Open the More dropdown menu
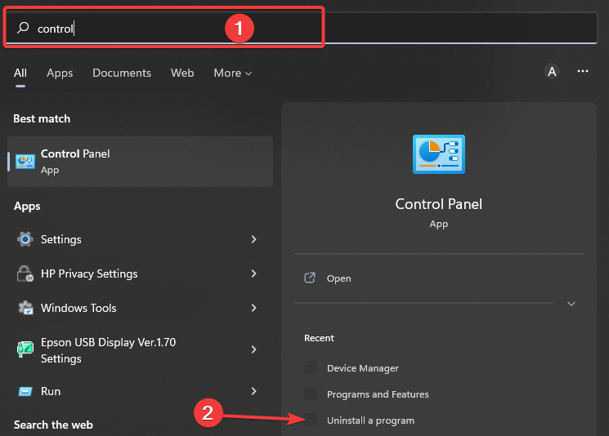The image size is (609, 436). point(233,73)
